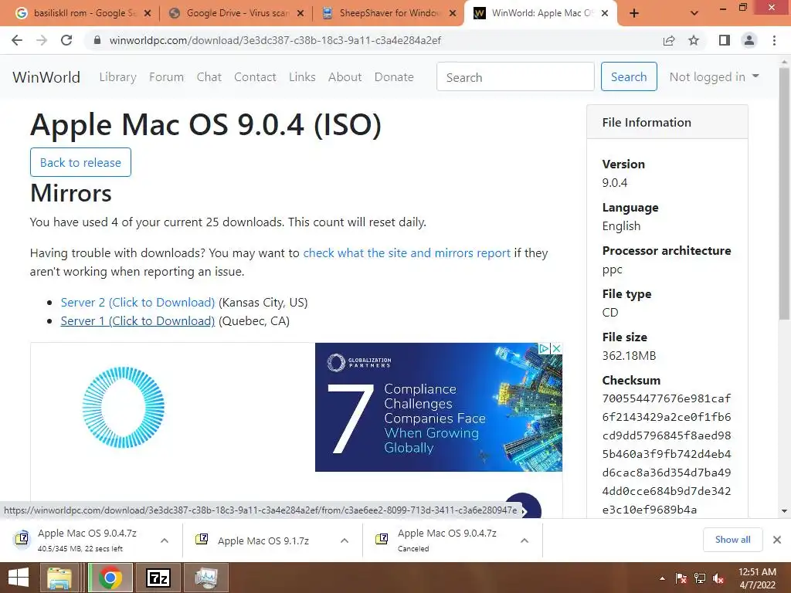
Task: Click the Chrome taskbar icon
Action: tap(110, 578)
